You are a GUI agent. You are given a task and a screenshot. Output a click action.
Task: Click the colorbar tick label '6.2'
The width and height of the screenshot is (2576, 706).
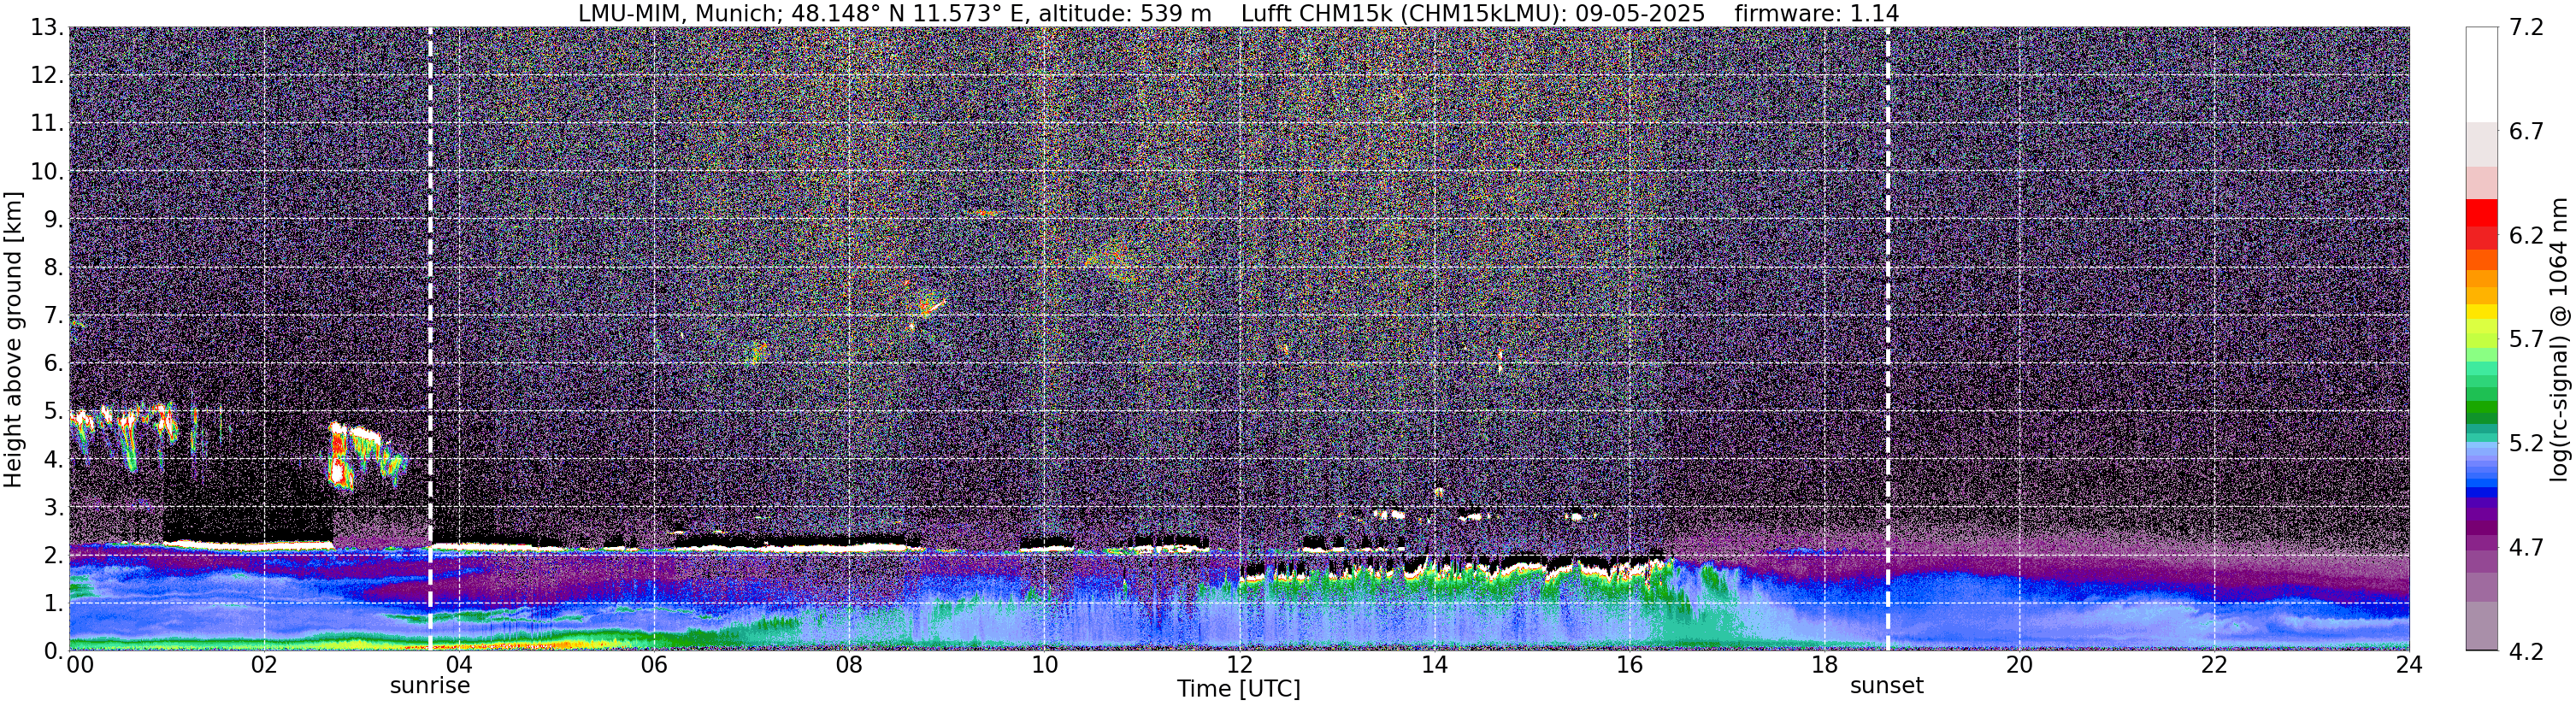[x=2526, y=236]
